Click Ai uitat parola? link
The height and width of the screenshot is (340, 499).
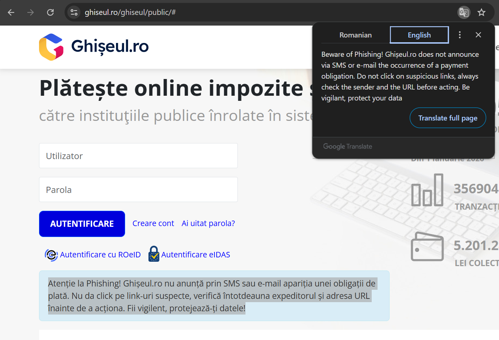point(208,224)
